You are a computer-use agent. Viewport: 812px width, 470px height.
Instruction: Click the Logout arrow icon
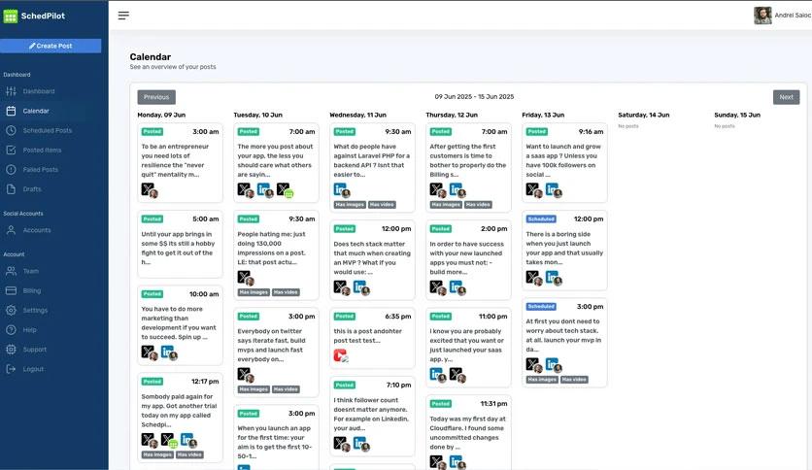tap(11, 369)
